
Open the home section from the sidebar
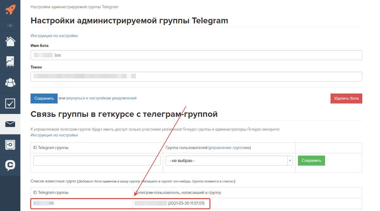click(x=10, y=41)
